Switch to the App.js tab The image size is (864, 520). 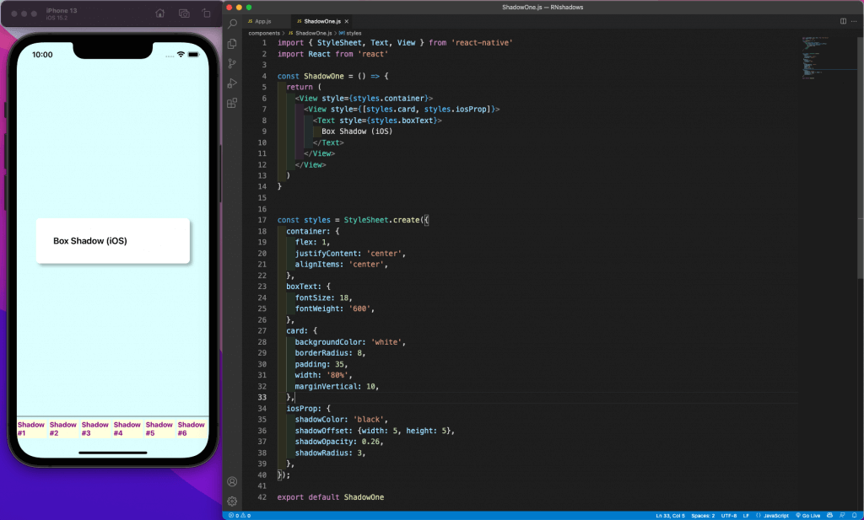click(263, 20)
